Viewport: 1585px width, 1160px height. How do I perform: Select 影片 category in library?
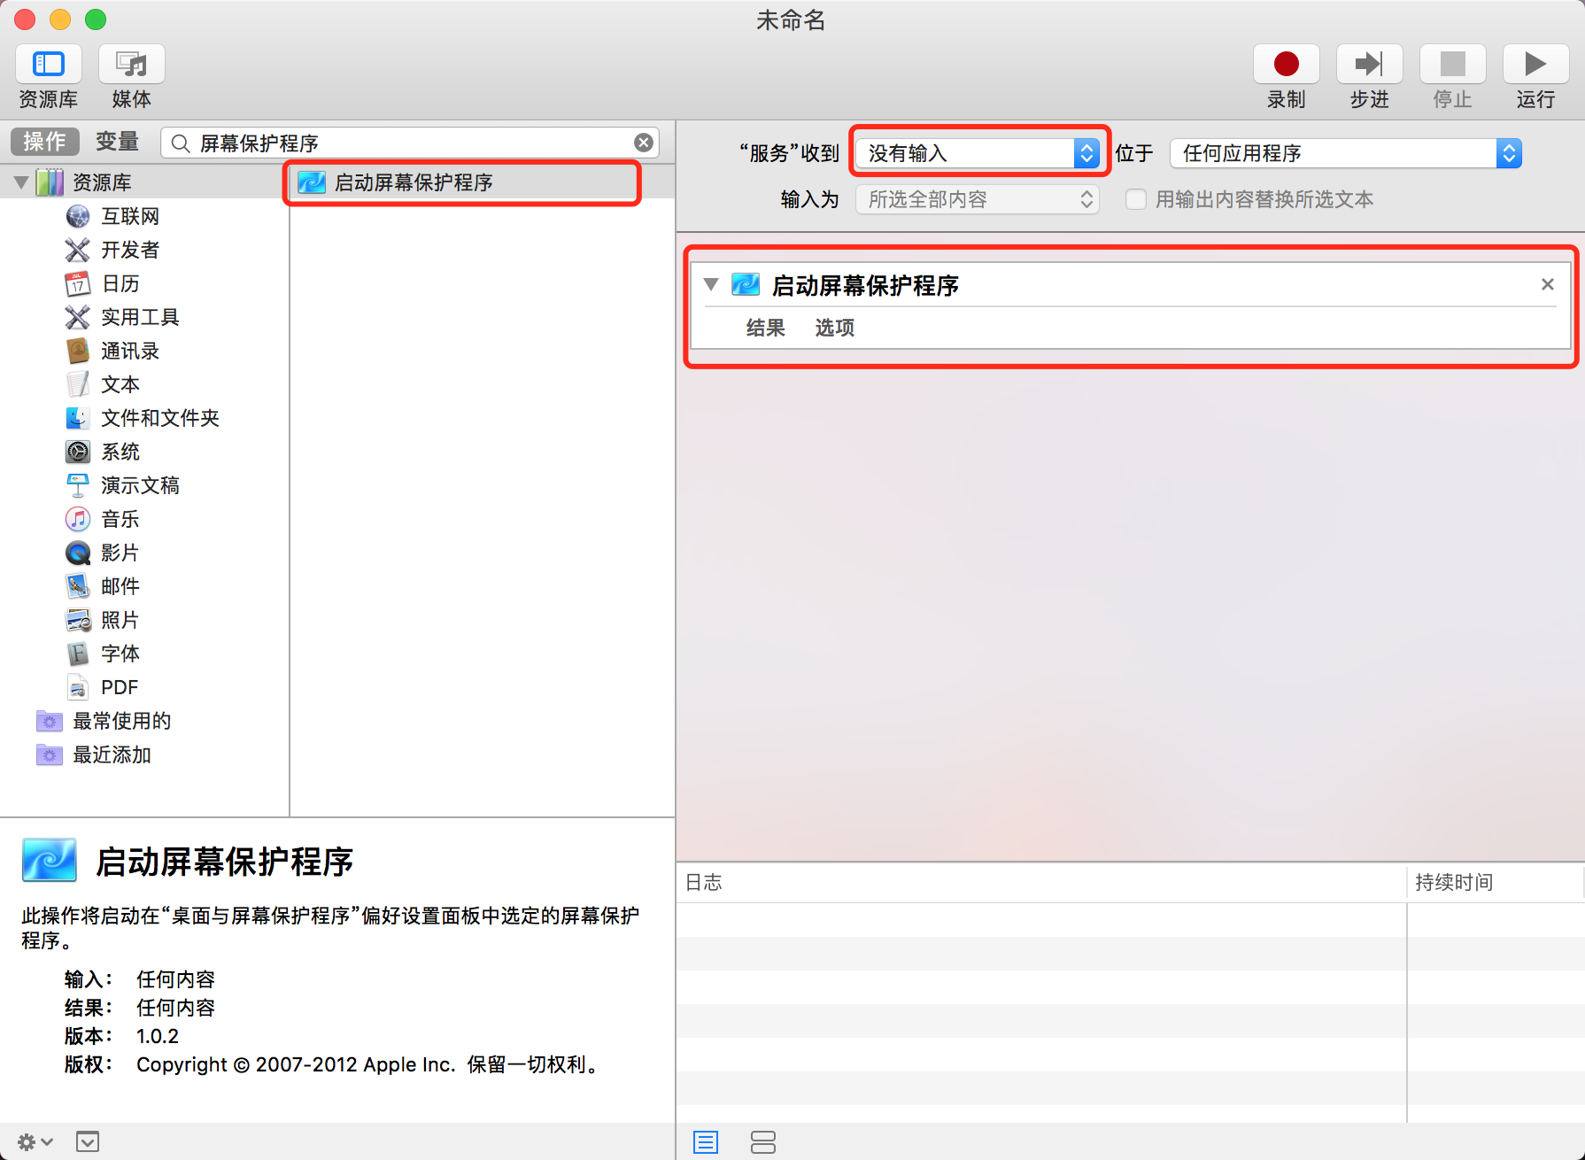point(120,553)
